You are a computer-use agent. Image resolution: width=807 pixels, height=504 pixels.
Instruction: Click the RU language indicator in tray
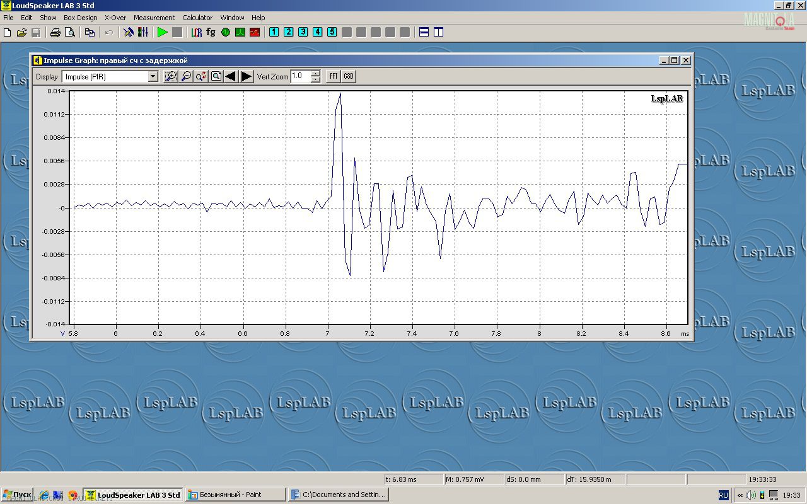tap(724, 495)
